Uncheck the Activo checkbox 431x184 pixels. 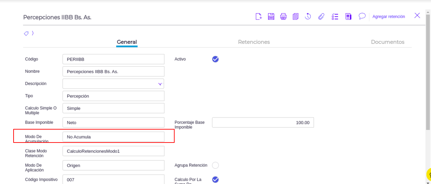pos(215,59)
